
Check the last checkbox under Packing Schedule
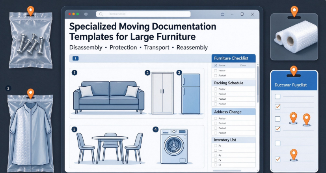click(216, 104)
